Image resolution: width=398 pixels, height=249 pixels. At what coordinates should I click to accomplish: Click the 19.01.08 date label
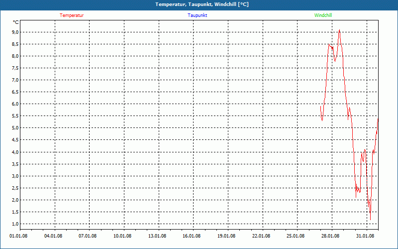(x=226, y=236)
